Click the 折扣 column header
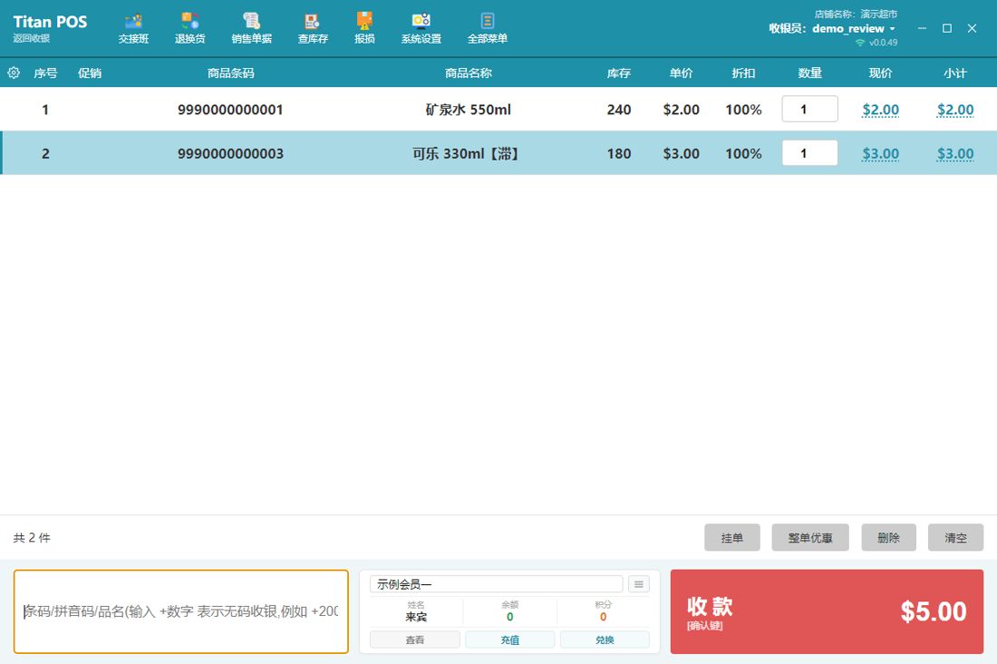Screen dimensions: 997x664 [x=743, y=73]
